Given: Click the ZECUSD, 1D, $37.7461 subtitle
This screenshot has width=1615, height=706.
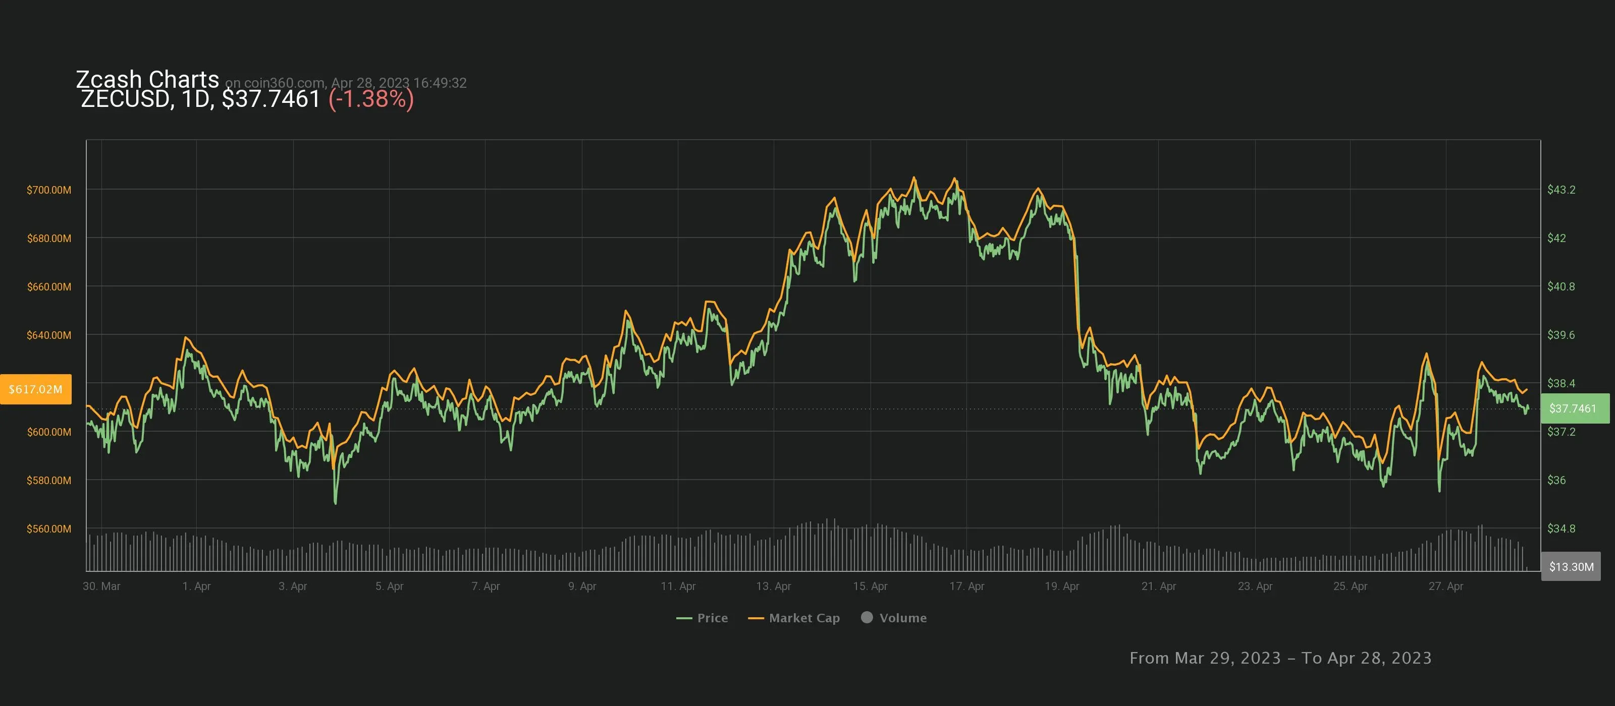Looking at the screenshot, I should [201, 99].
